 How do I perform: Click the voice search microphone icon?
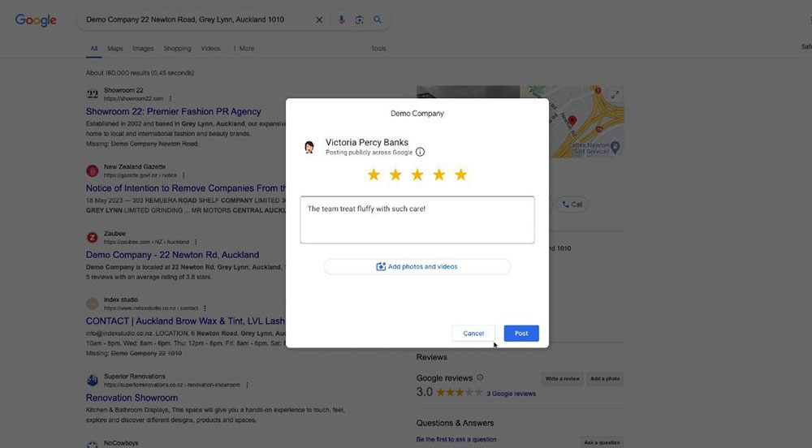tap(341, 19)
